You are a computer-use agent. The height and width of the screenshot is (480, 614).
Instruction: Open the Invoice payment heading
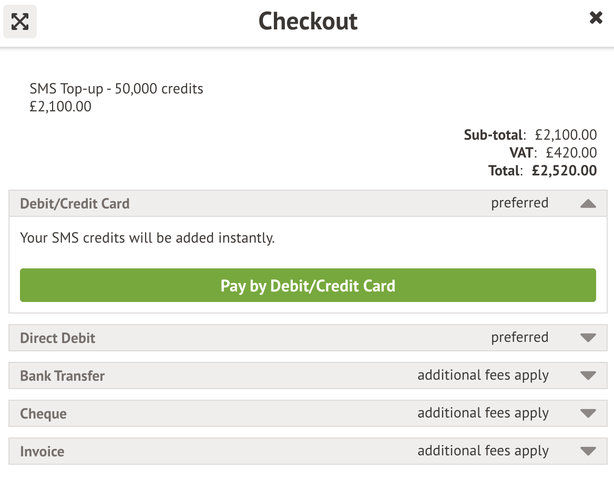(42, 452)
